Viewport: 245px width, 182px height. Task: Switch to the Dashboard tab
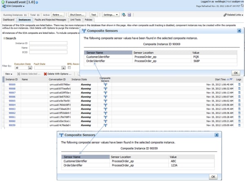coord(9,19)
